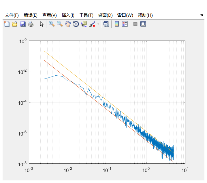207x183 pixels.
Task: Print the figure with the printer icon
Action: (31, 24)
